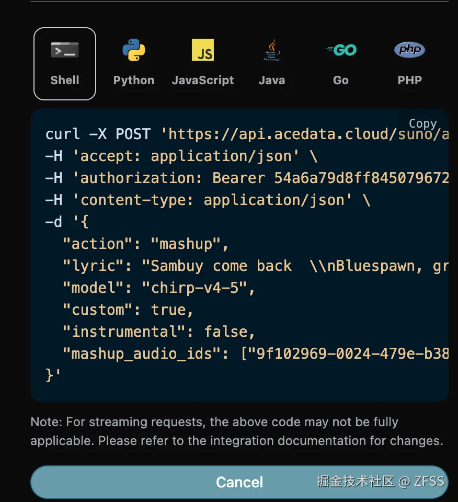458x502 pixels.
Task: Click the authorization Bearer token line
Action: (x=247, y=178)
